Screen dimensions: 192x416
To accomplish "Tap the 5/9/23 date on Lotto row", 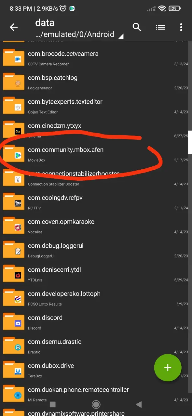I will [182, 304].
